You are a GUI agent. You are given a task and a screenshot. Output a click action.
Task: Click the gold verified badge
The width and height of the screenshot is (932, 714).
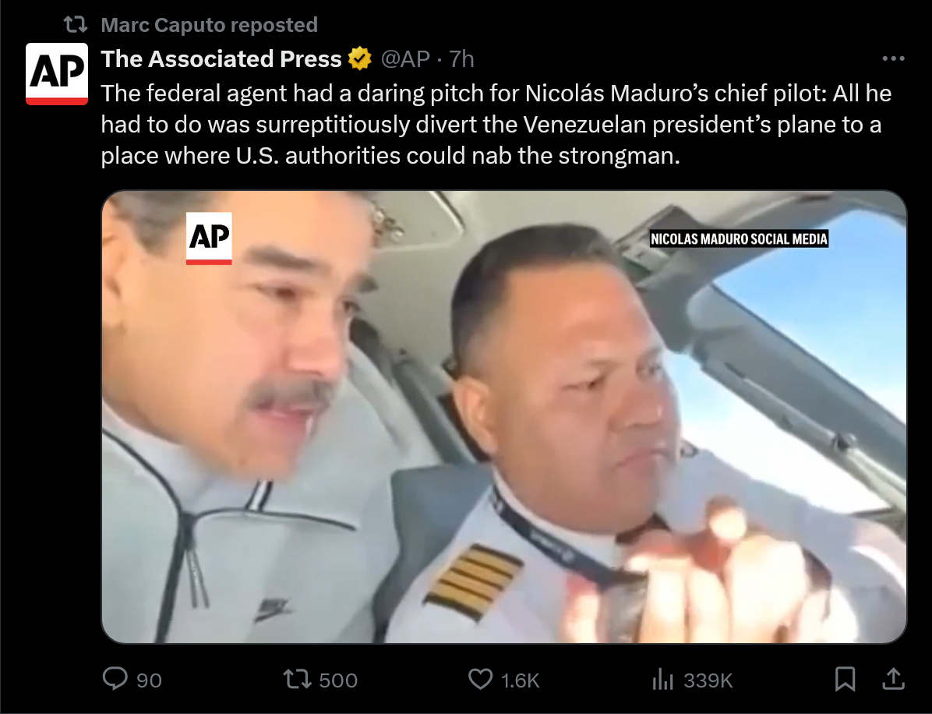(x=359, y=59)
